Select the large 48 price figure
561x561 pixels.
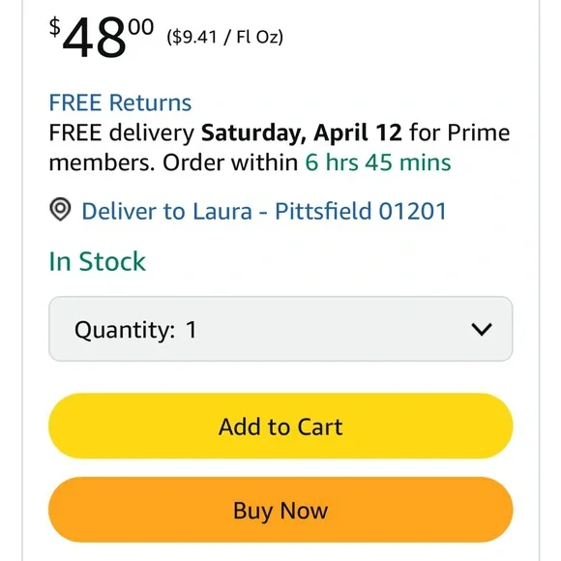(95, 38)
